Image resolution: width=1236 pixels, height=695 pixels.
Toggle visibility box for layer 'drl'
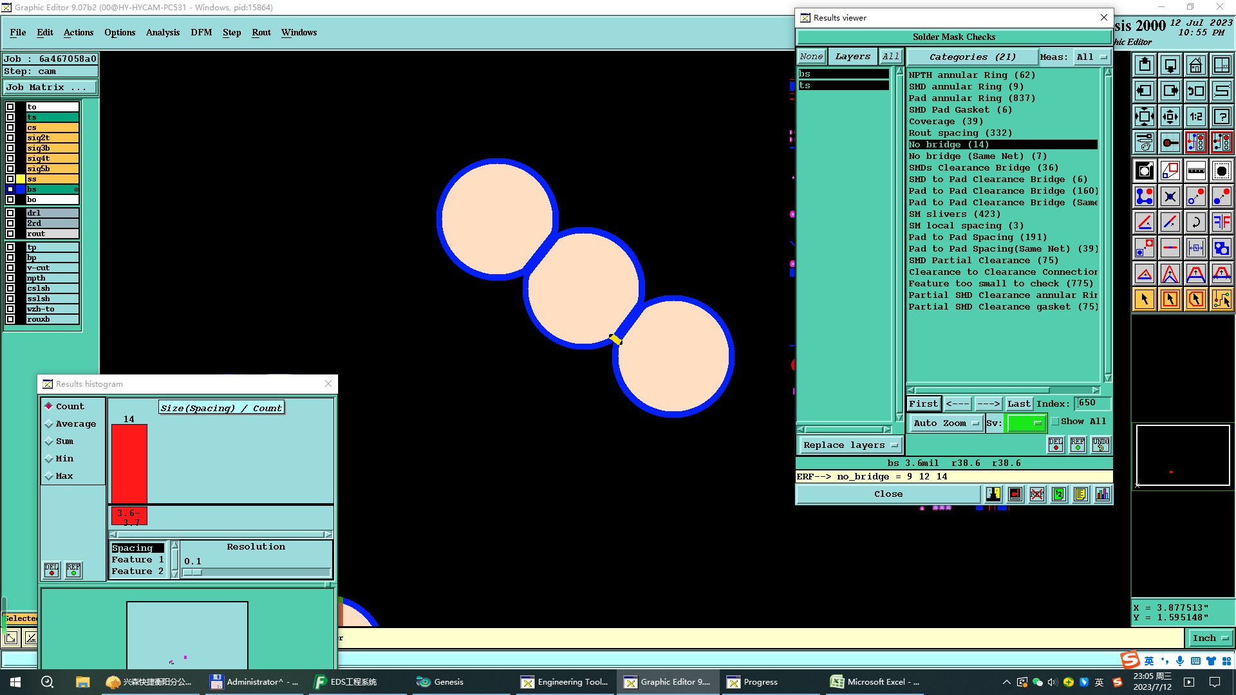[x=10, y=213]
